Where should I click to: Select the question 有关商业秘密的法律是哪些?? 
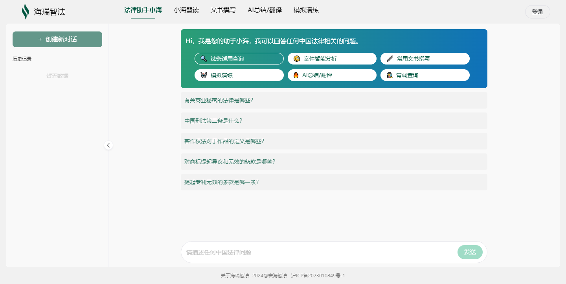pyautogui.click(x=334, y=100)
